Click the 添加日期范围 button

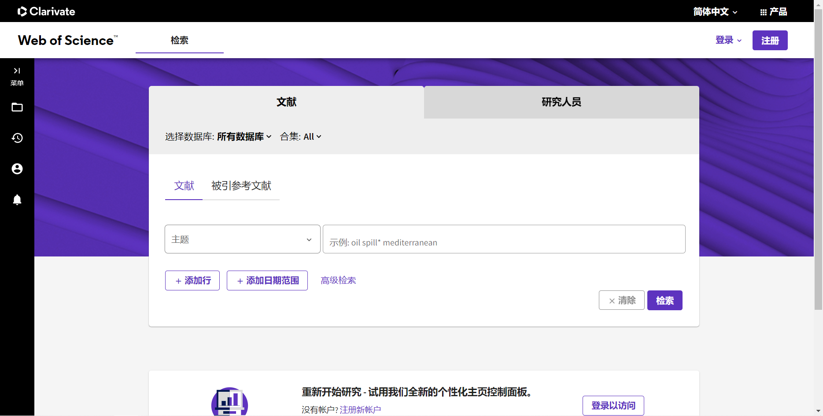tap(267, 281)
